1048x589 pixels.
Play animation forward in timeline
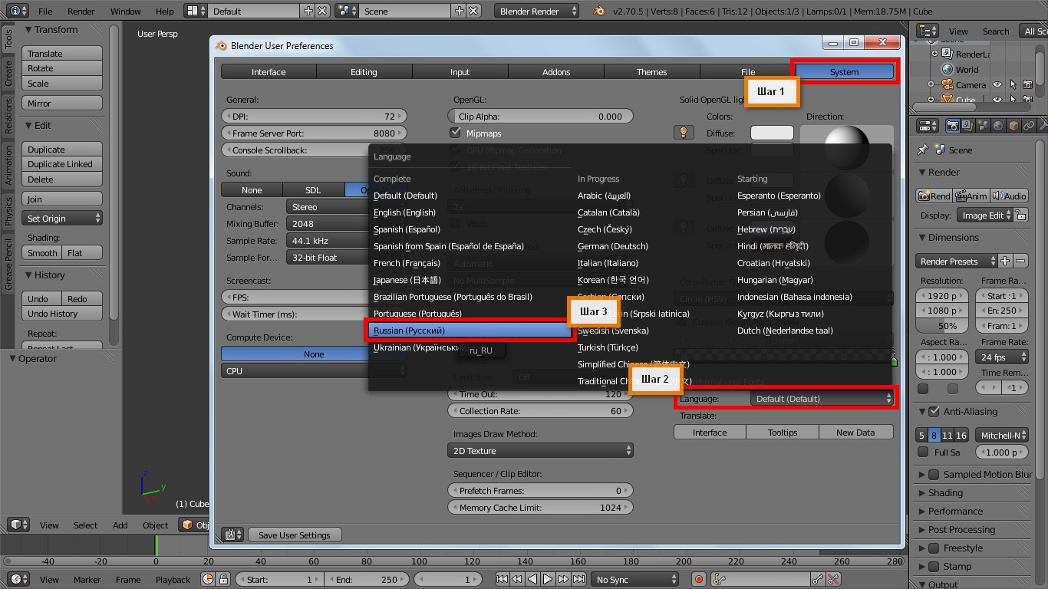(548, 579)
